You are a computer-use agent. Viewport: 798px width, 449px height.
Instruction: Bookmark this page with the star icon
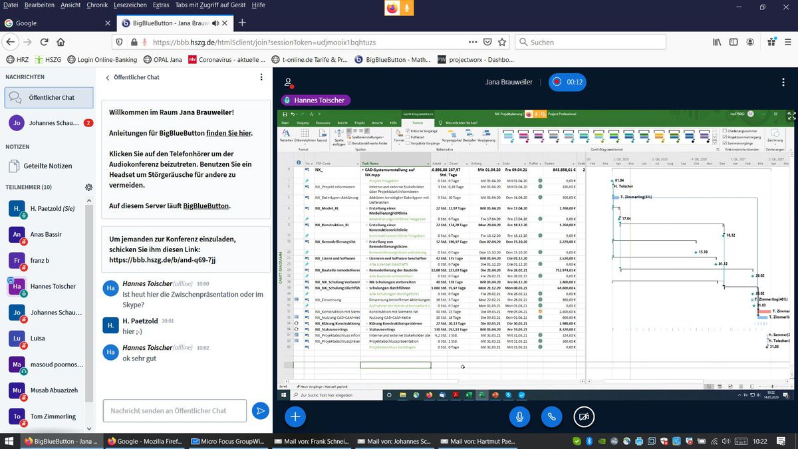point(503,42)
